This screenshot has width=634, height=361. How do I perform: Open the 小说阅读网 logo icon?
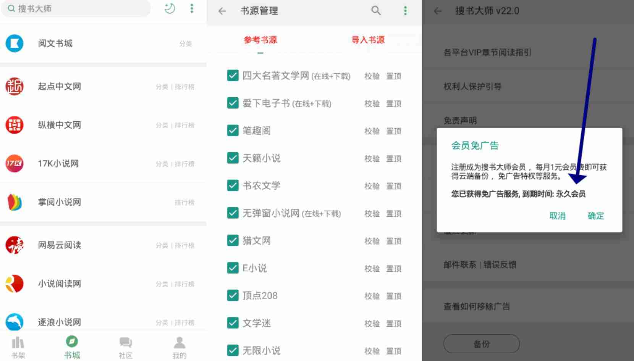click(x=15, y=284)
